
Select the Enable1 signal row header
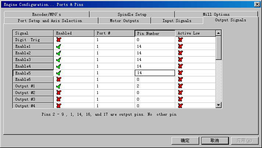point(33,46)
